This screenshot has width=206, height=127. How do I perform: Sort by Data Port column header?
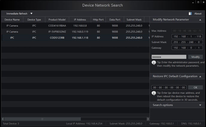pyautogui.click(x=115, y=19)
